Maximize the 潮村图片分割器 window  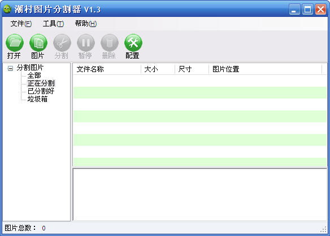[x=307, y=10]
